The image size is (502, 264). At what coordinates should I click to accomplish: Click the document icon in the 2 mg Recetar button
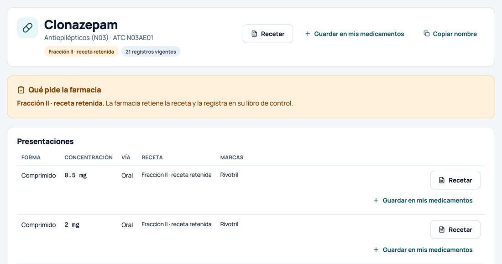[x=442, y=229]
